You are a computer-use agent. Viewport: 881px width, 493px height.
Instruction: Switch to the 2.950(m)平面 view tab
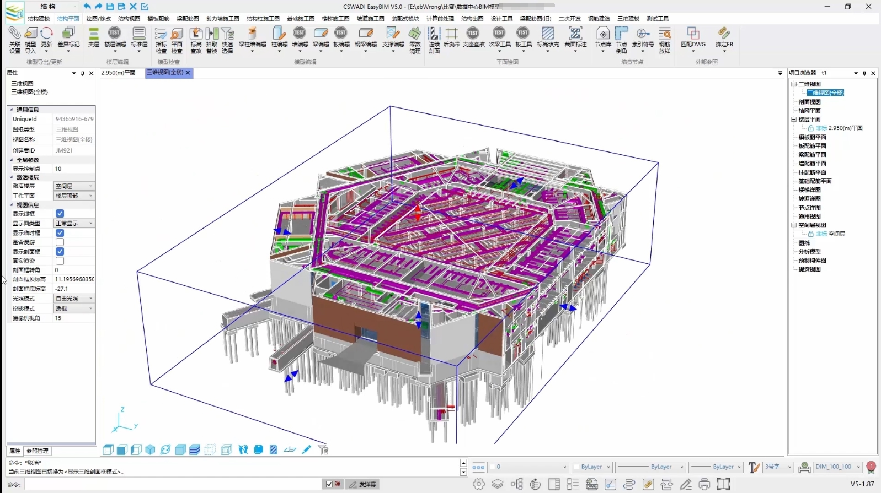[119, 73]
